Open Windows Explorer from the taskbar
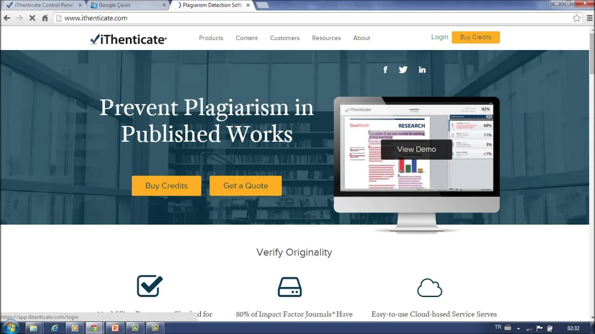This screenshot has height=334, width=595. click(x=33, y=328)
